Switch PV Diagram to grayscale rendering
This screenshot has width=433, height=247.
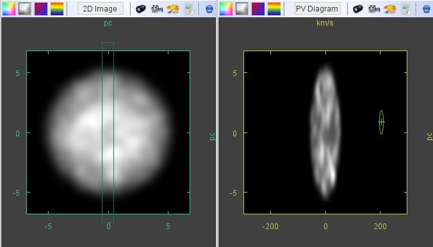(242, 9)
